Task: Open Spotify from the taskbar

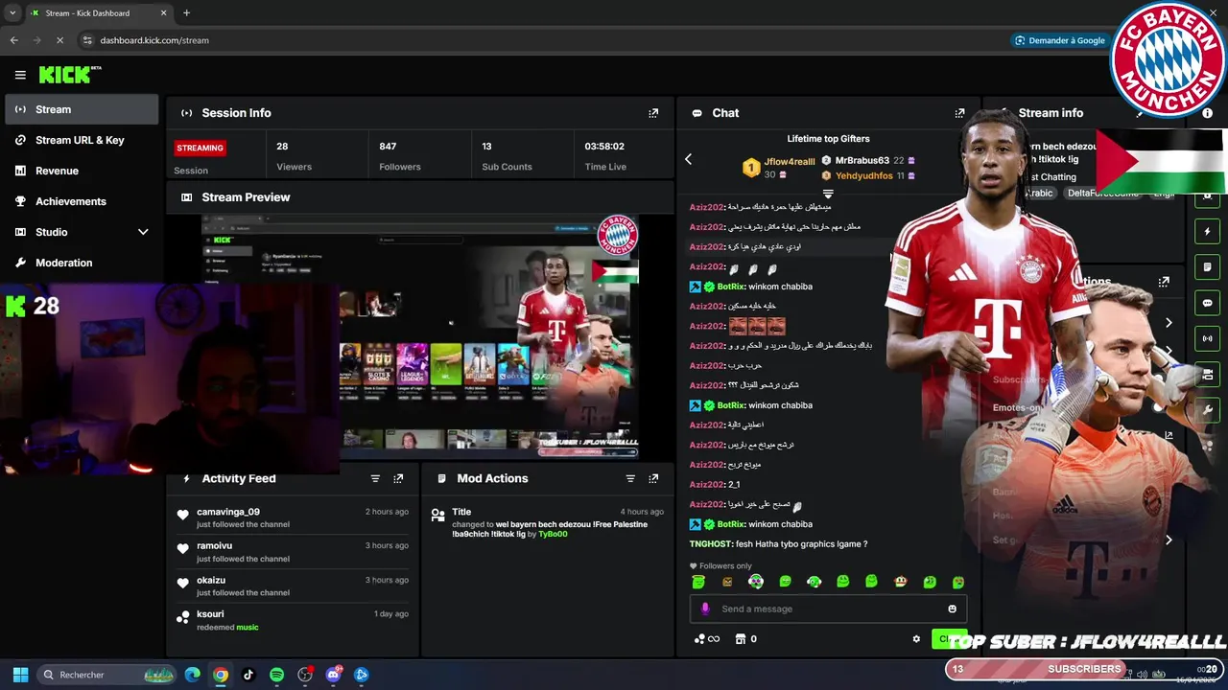Action: (276, 675)
